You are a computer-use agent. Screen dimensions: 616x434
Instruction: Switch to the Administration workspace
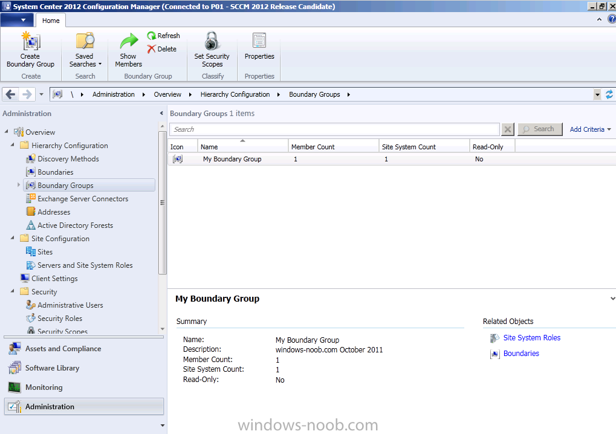pyautogui.click(x=84, y=407)
